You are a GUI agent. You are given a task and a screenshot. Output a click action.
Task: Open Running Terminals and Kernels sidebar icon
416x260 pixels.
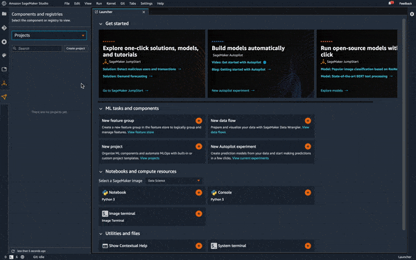(4, 42)
